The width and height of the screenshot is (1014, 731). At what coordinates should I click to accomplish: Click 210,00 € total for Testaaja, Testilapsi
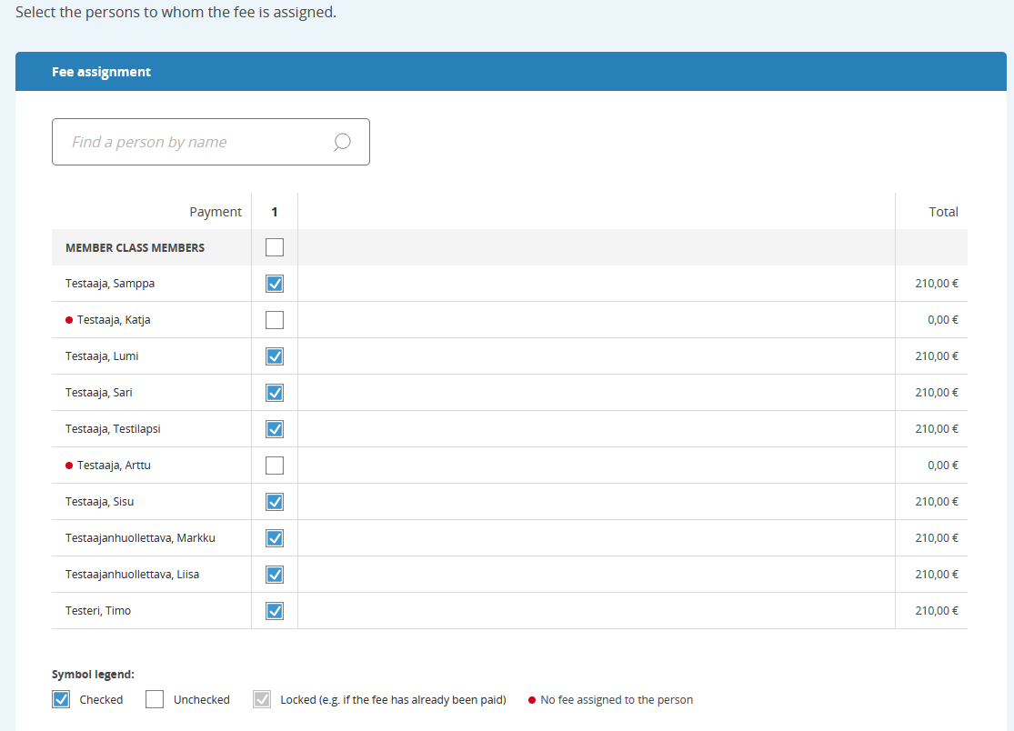click(937, 428)
